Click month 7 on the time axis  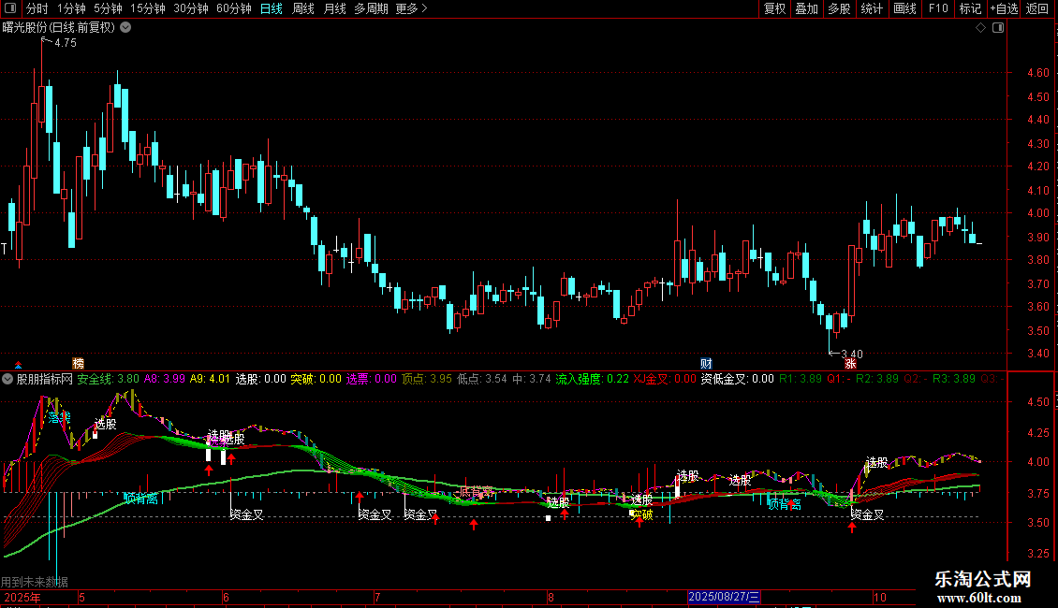[x=377, y=597]
